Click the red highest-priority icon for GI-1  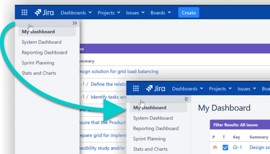[x=215, y=147]
